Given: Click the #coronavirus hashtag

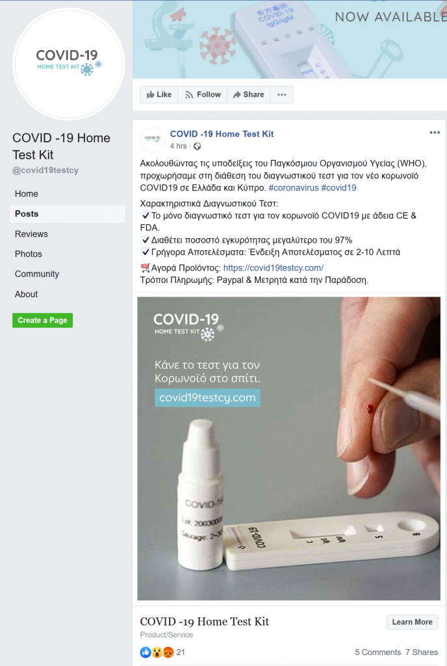Looking at the screenshot, I should [x=294, y=188].
